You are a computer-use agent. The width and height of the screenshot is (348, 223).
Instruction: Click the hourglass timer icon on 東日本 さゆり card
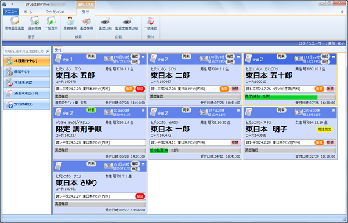[x=108, y=166]
